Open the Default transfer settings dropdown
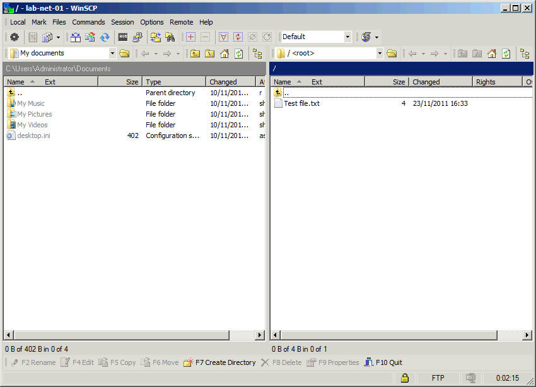This screenshot has width=536, height=387. (x=347, y=37)
